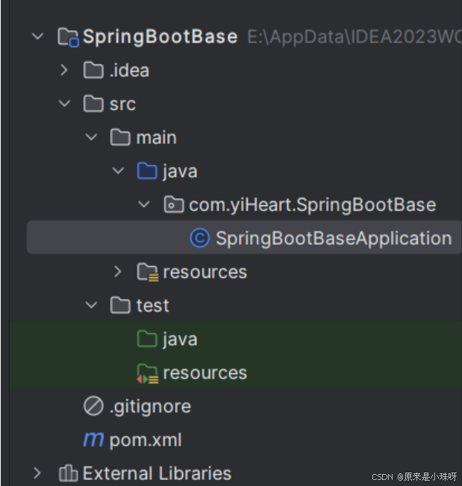Select the pom.xml file

click(x=146, y=440)
